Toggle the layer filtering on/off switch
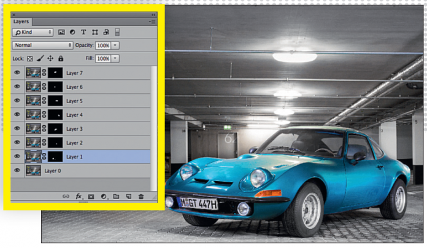The image size is (427, 248). point(117,32)
